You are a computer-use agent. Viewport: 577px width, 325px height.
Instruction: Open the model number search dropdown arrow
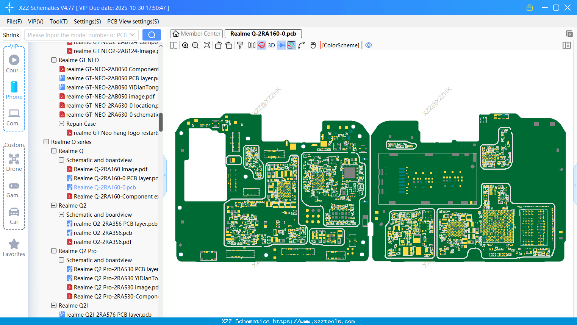[132, 35]
